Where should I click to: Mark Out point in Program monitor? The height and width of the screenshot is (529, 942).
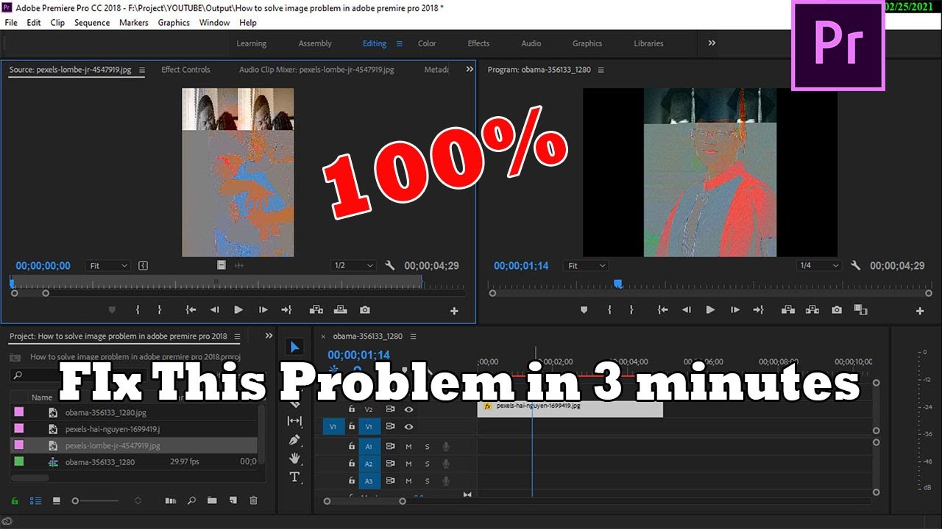631,310
